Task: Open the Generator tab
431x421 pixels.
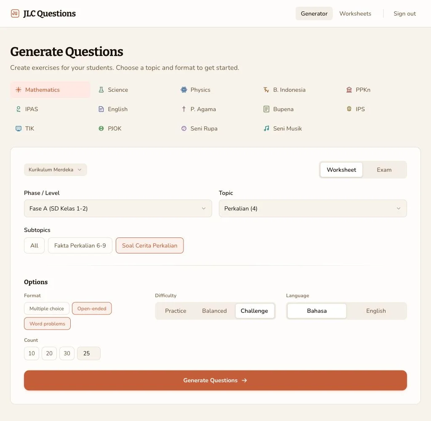Action: coord(314,13)
